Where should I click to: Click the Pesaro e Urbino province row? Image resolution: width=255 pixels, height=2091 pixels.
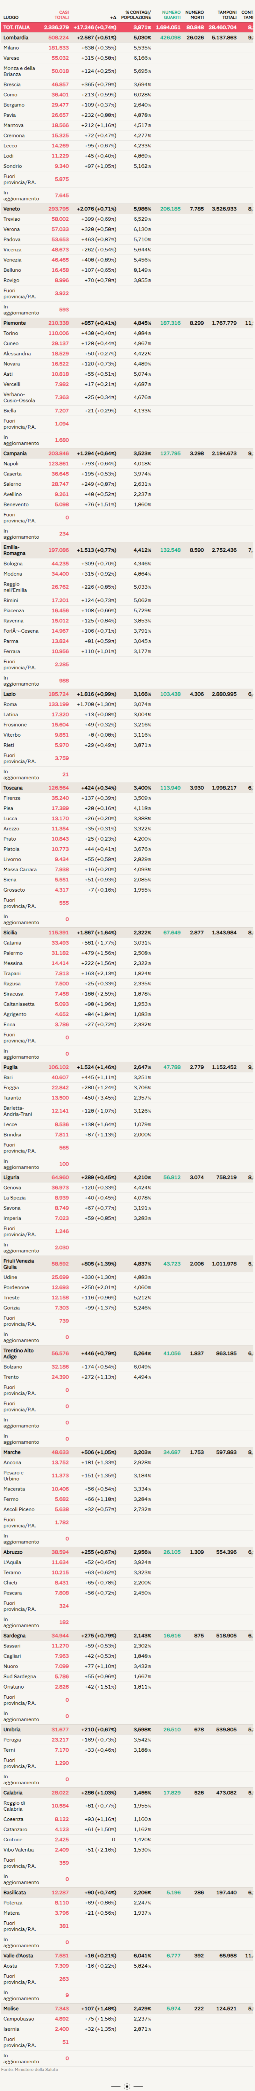coord(127,1476)
